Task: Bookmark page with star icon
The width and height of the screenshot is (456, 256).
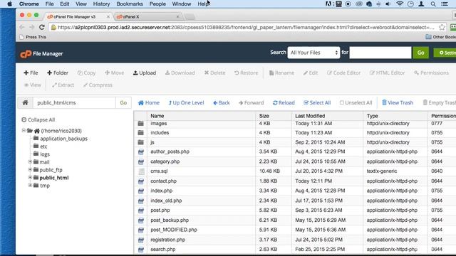Action: [x=442, y=27]
